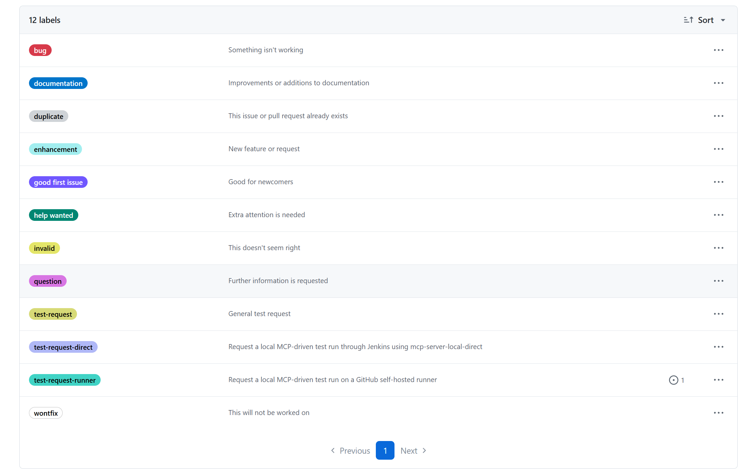Open the documentation label link
This screenshot has height=472, width=748.
click(x=58, y=83)
